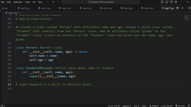Click 'self.age = age' line
The width and height of the screenshot is (191, 107).
tap(41, 60)
